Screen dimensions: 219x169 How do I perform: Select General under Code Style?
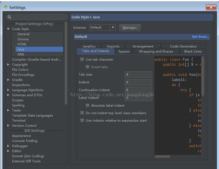pyautogui.click(x=23, y=34)
